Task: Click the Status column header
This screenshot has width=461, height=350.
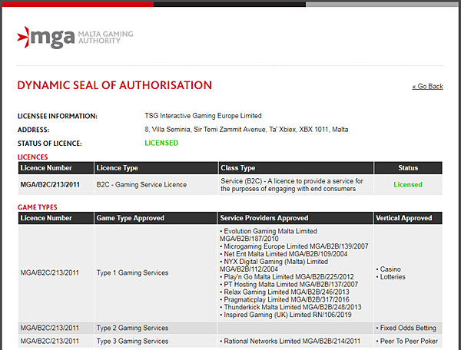Action: [408, 168]
